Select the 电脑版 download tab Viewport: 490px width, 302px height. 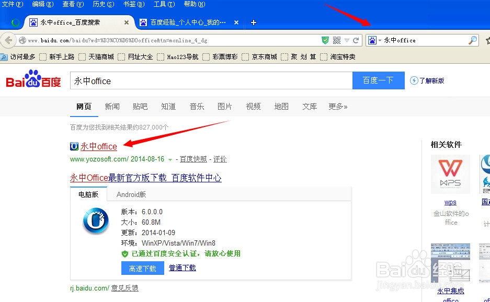coord(89,194)
